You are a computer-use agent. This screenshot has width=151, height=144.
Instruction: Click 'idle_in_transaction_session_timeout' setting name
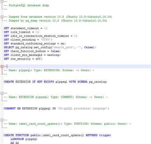click(x=40, y=36)
